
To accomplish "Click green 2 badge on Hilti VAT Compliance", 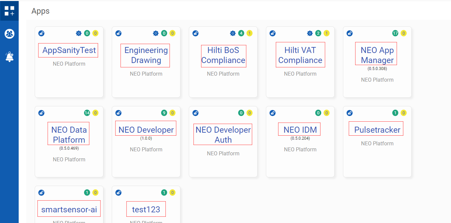I will 318,33.
